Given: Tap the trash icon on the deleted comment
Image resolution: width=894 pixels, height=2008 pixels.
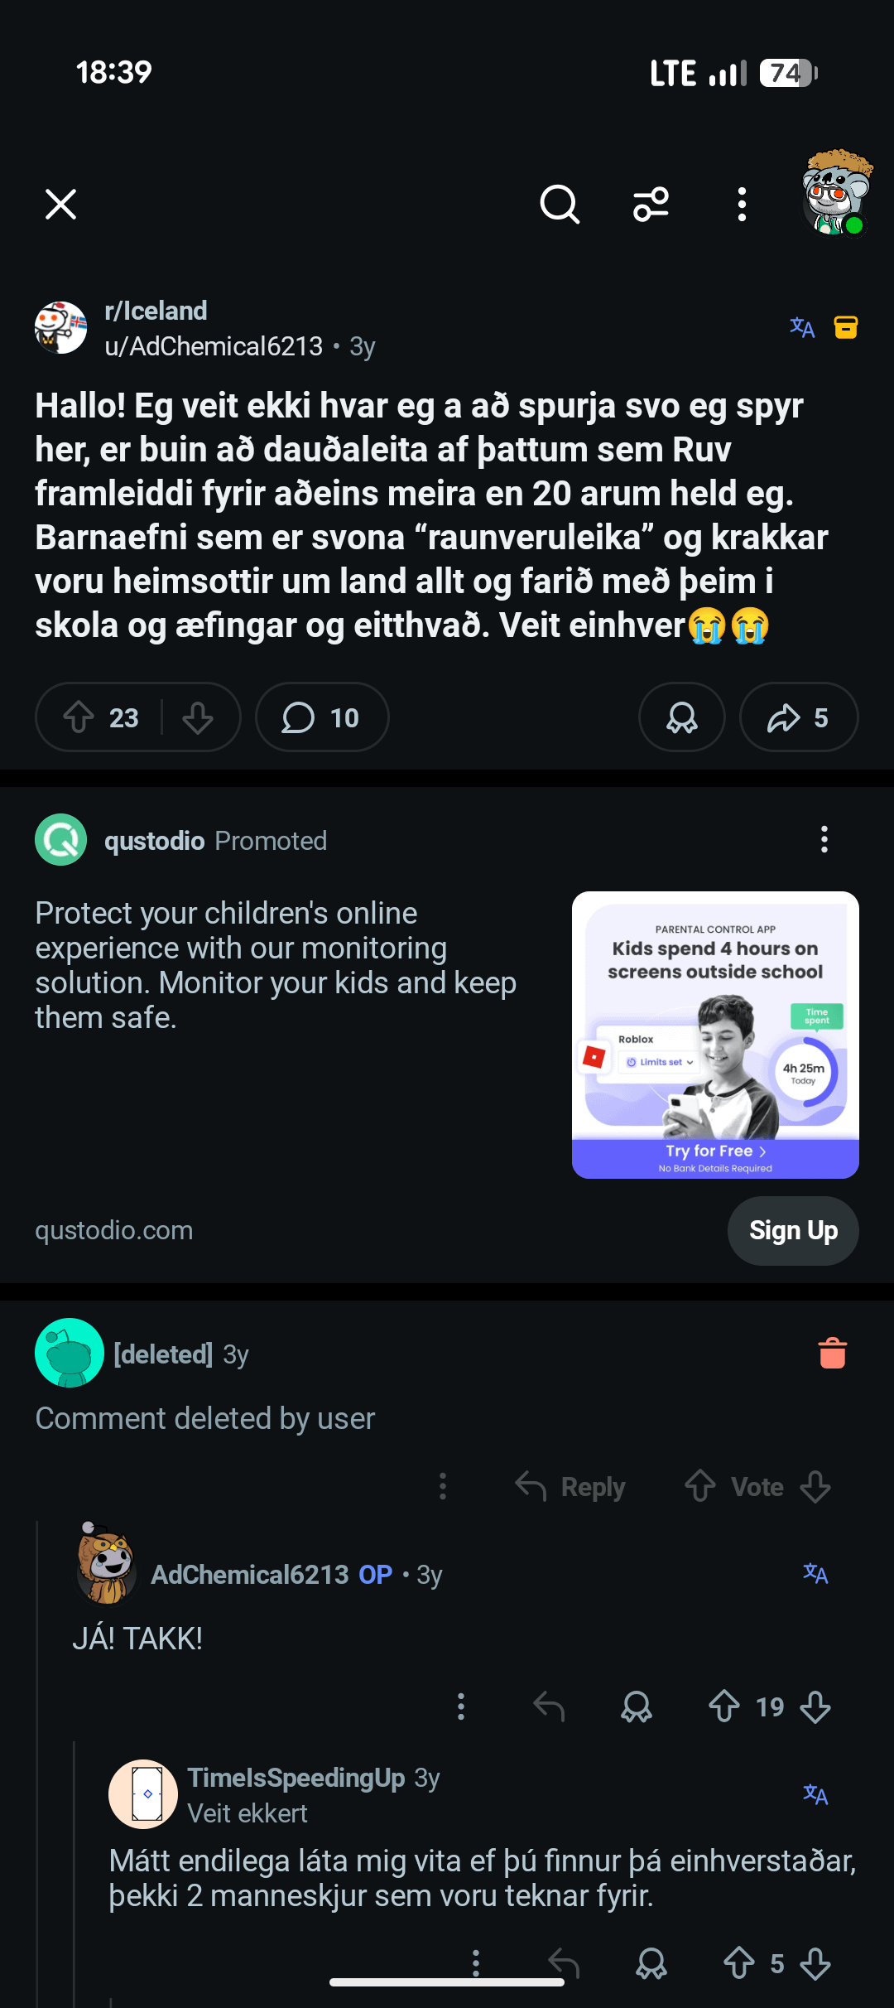Looking at the screenshot, I should pos(832,1354).
